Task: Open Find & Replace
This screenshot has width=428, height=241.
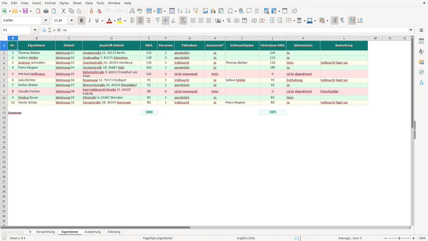Action: pyautogui.click(x=132, y=11)
